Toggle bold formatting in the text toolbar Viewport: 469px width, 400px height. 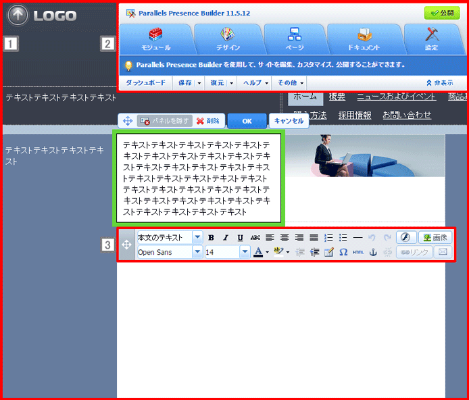[211, 238]
